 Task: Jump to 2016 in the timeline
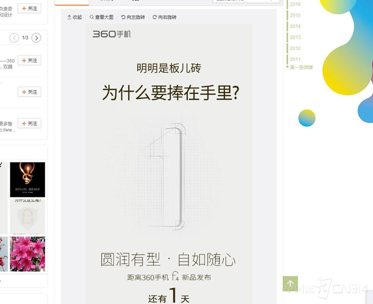point(295,4)
